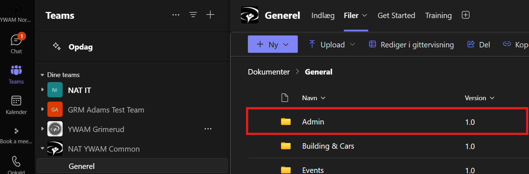
Task: Click the Generel channel logo in header
Action: 250,15
